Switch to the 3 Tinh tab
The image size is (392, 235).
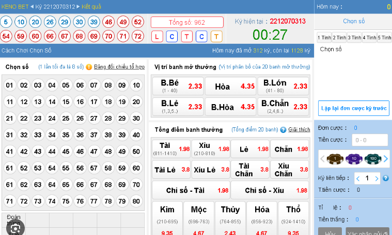[x=354, y=38]
